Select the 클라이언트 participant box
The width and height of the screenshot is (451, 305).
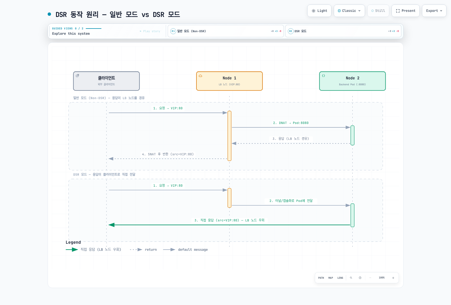pyautogui.click(x=106, y=81)
